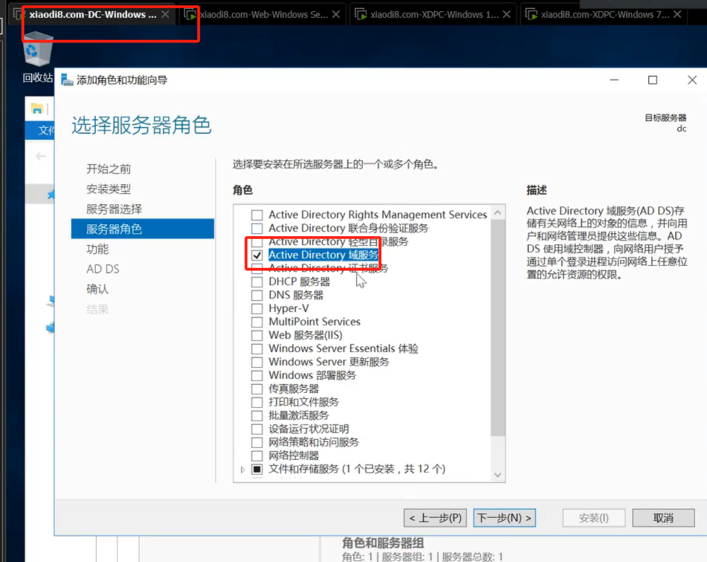Viewport: 707px width, 562px height.
Task: Check Web 服务器(IIS) role
Action: click(257, 336)
